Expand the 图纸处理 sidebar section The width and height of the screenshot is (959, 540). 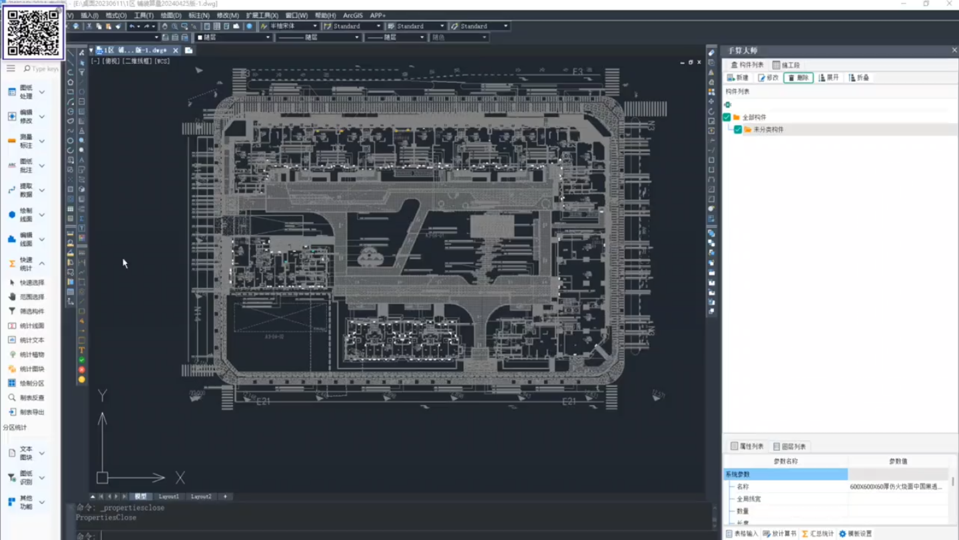point(42,92)
